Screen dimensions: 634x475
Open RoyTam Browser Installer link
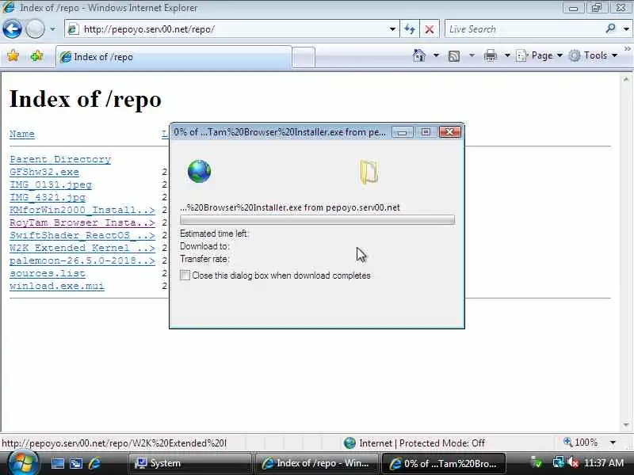click(x=82, y=222)
